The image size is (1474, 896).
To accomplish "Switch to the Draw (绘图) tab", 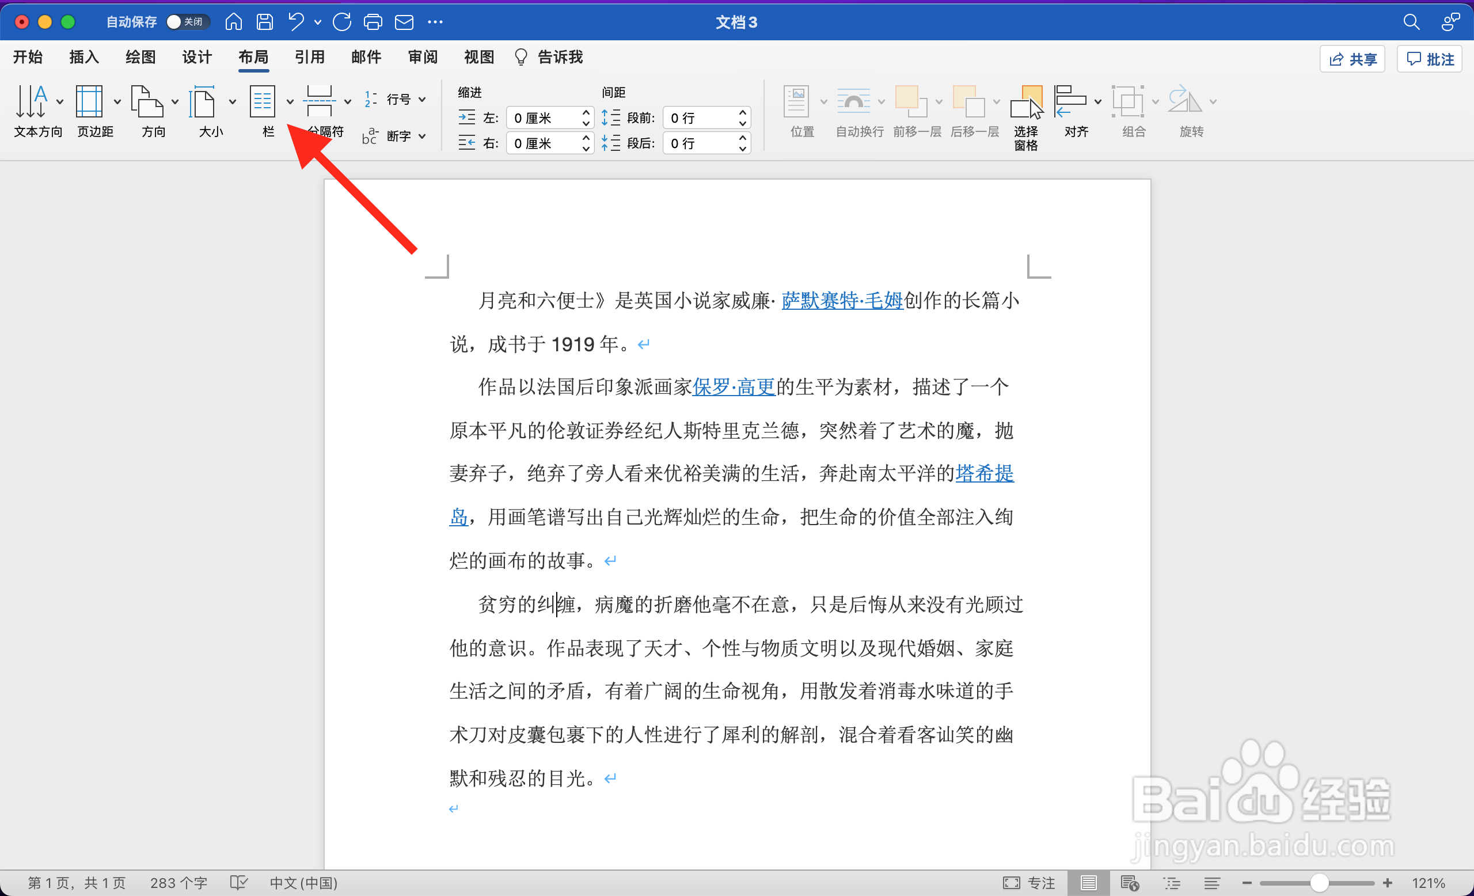I will pos(140,57).
